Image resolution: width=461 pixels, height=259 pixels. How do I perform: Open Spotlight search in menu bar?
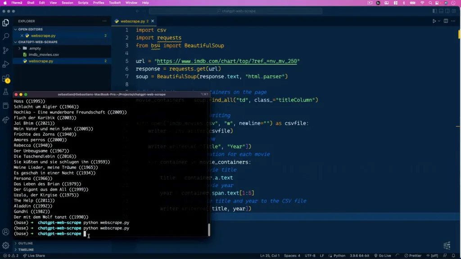[x=430, y=3]
